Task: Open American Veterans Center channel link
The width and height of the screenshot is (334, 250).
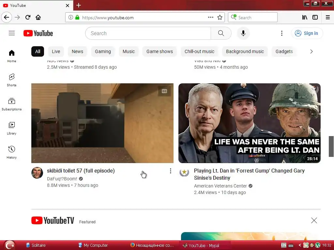Action: (x=220, y=186)
